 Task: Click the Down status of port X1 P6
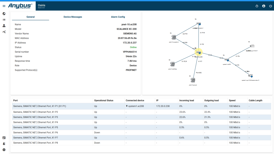click(97, 133)
